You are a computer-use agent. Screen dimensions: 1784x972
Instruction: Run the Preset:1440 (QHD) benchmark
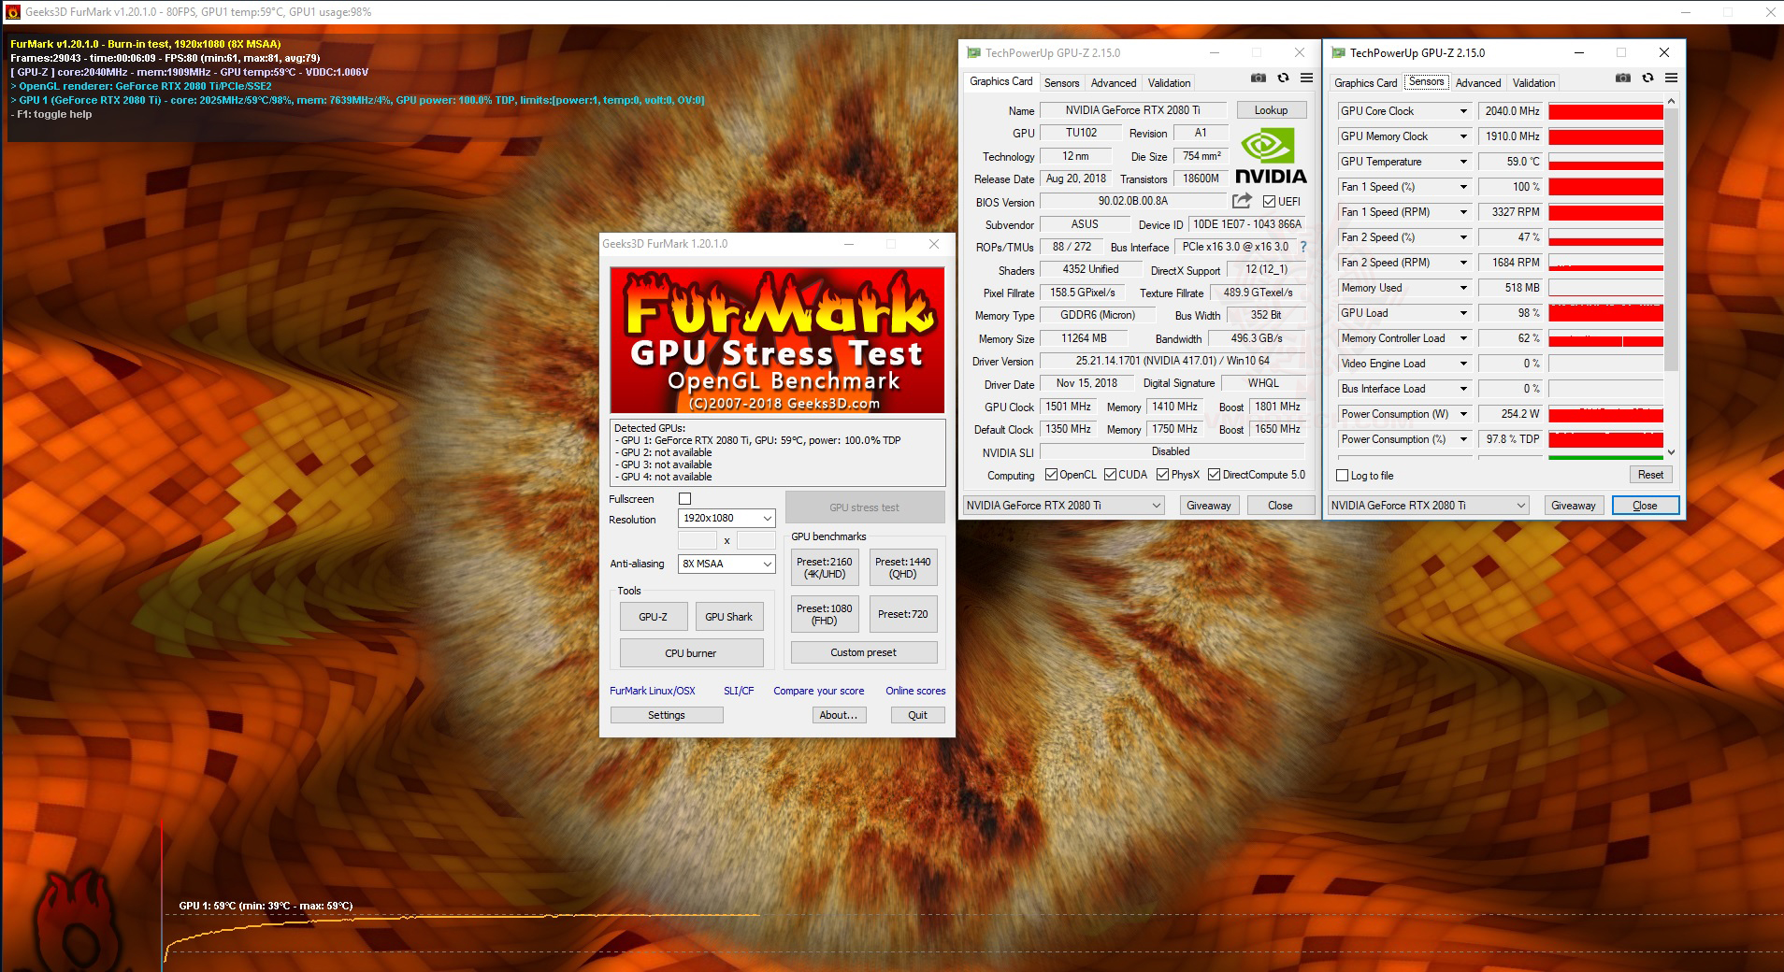(x=902, y=568)
